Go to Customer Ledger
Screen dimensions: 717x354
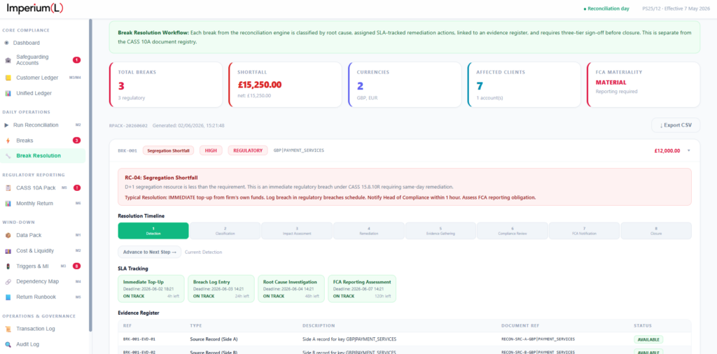[x=37, y=78]
